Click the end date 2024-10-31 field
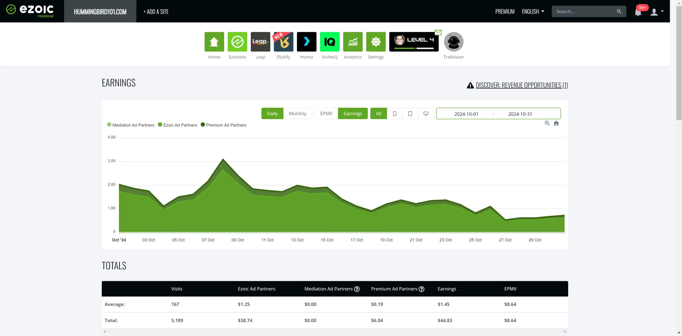The width and height of the screenshot is (682, 336). 520,114
